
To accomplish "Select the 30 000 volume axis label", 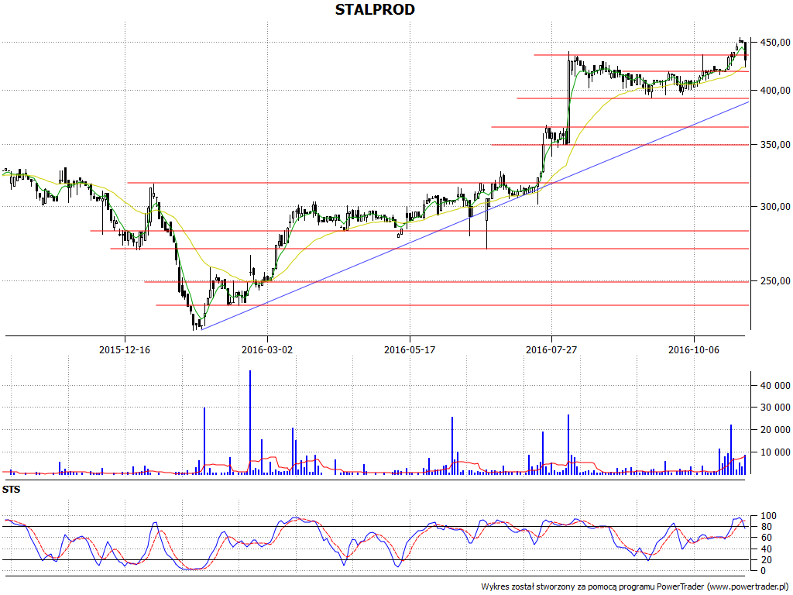I will coord(774,408).
